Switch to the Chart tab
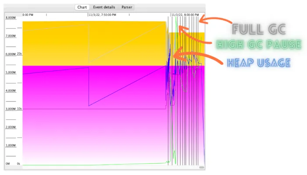Screen dimensions: 307x175 click(82, 7)
